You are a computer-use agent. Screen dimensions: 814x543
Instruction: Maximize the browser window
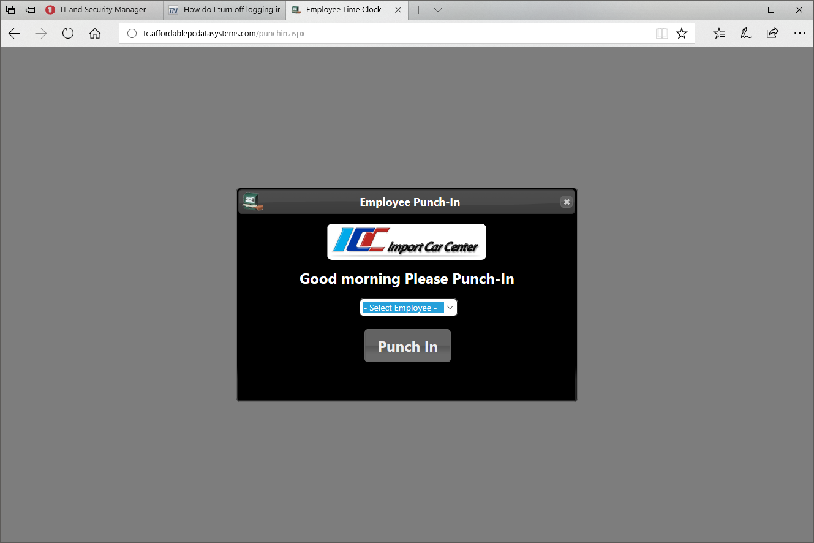(x=771, y=10)
